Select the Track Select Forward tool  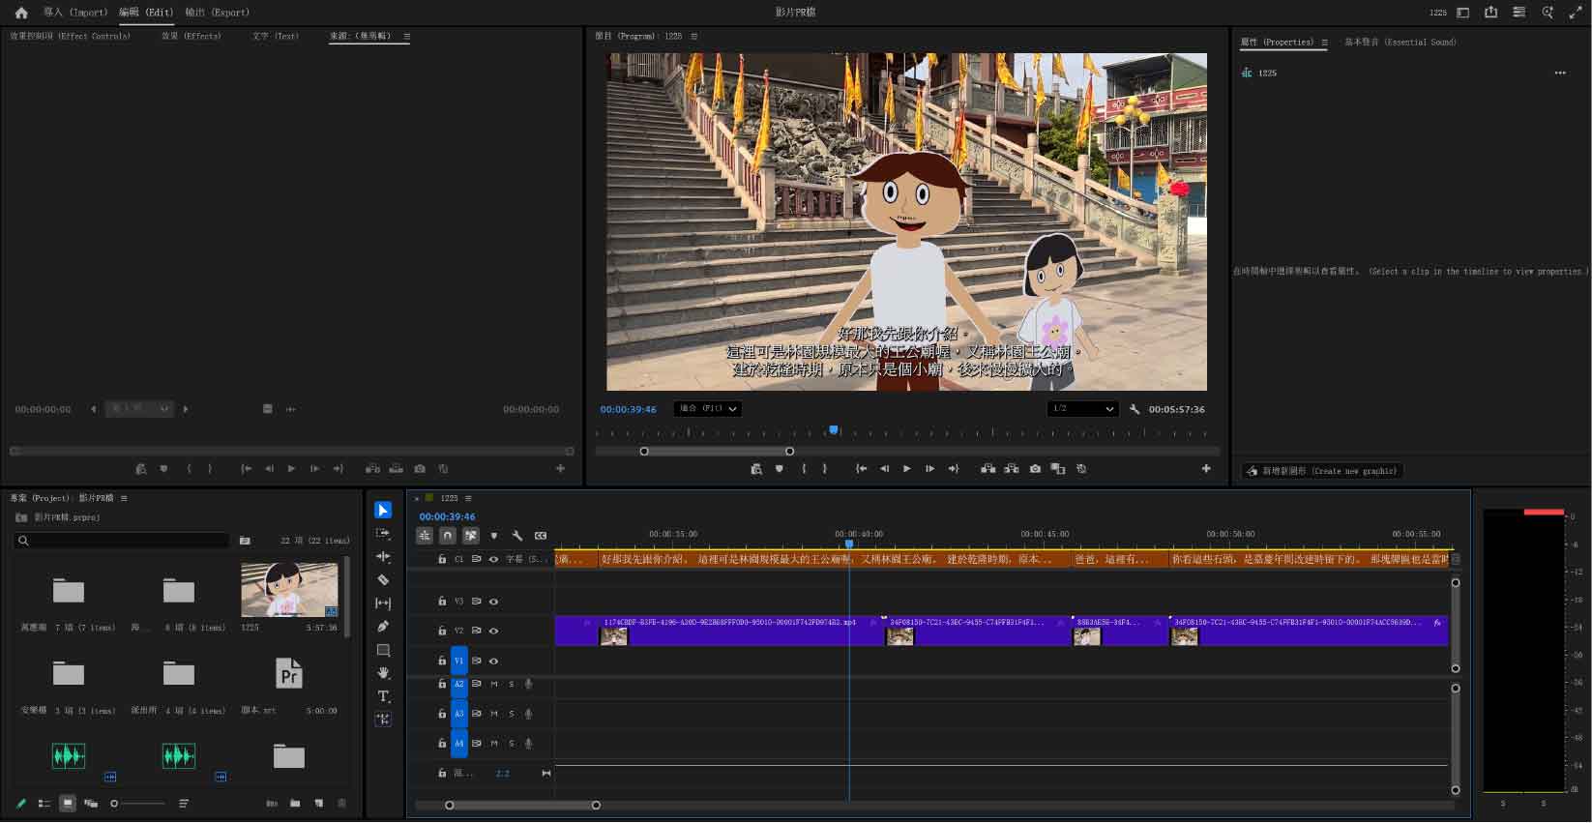pyautogui.click(x=383, y=533)
